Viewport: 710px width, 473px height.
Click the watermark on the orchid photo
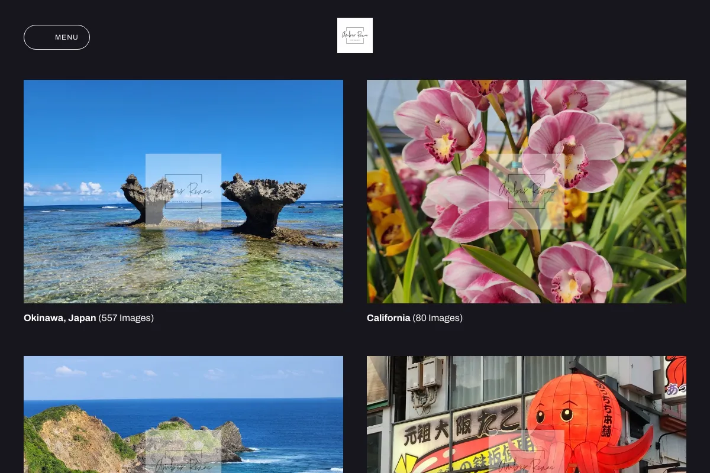(x=527, y=192)
